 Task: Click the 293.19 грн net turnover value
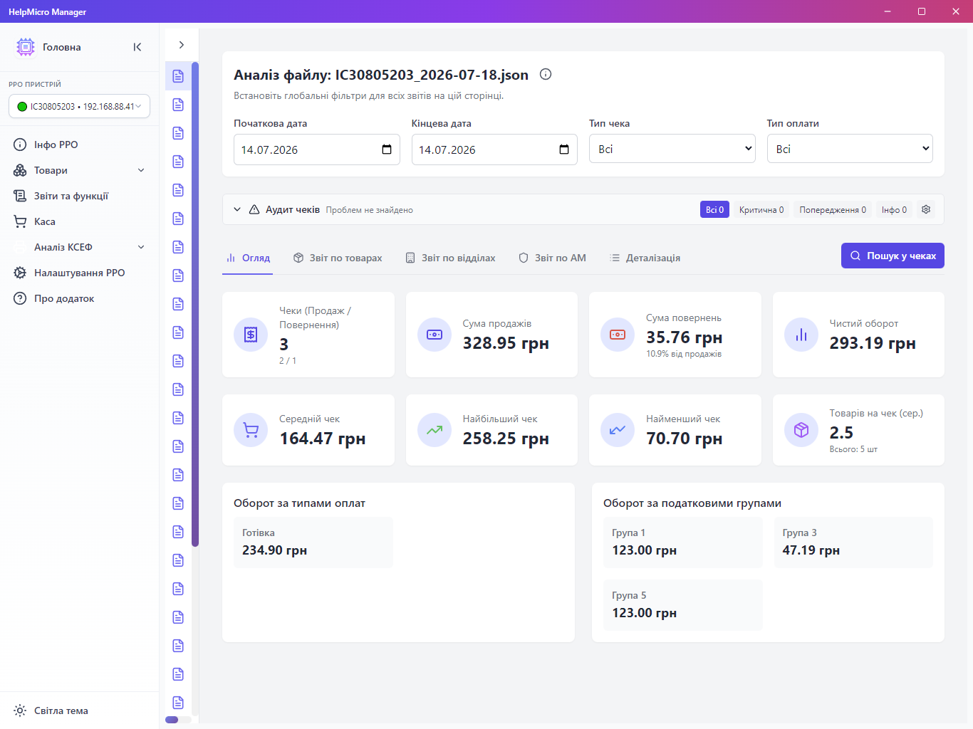pyautogui.click(x=873, y=343)
